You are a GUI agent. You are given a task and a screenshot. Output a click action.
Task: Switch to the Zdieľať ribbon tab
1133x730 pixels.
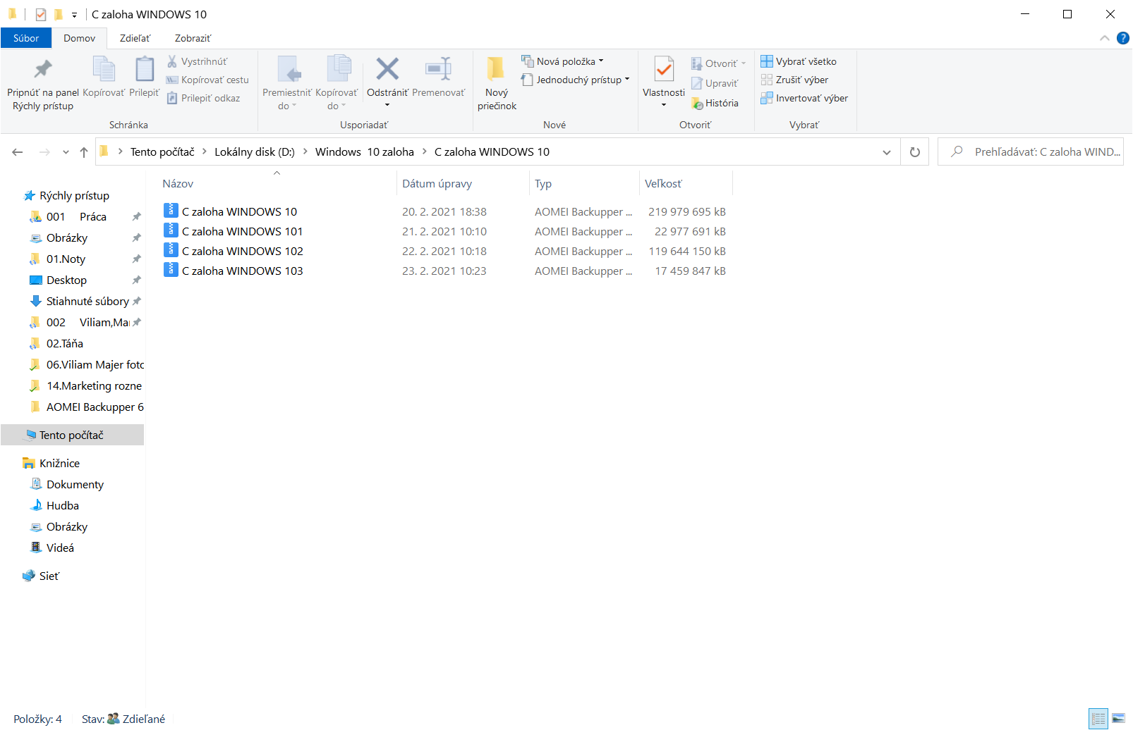pyautogui.click(x=135, y=38)
